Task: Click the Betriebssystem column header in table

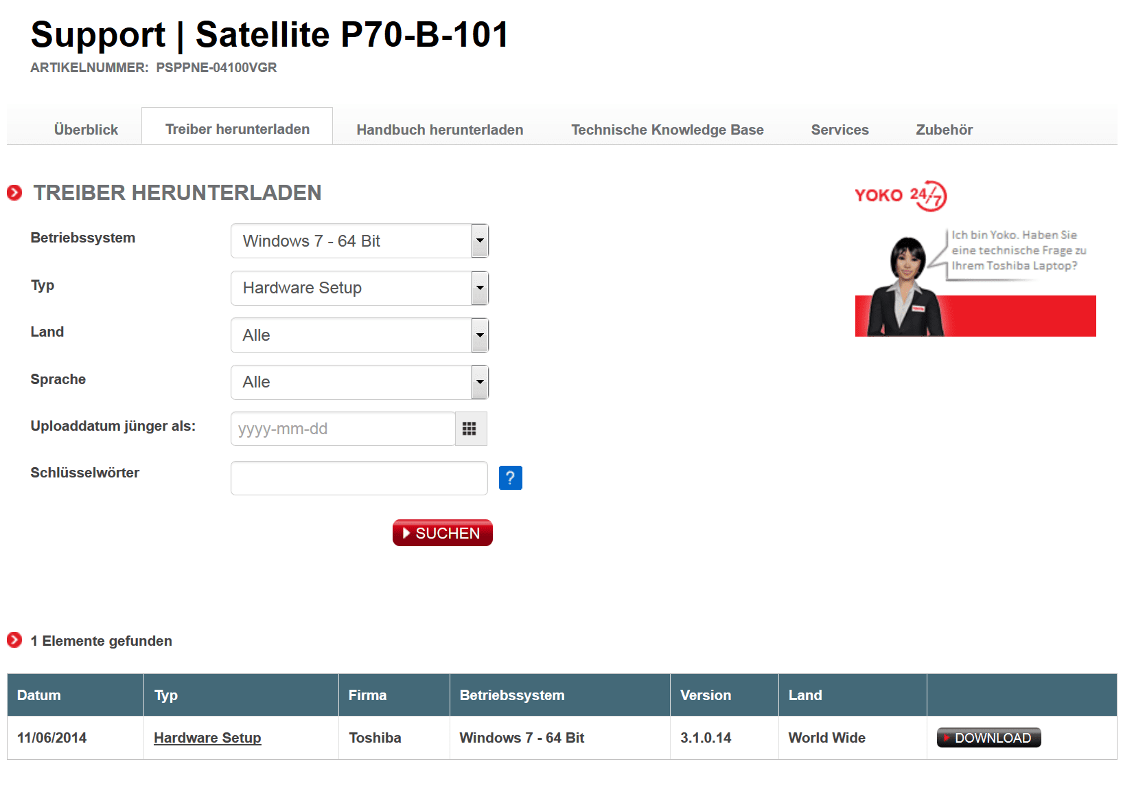Action: click(x=560, y=695)
